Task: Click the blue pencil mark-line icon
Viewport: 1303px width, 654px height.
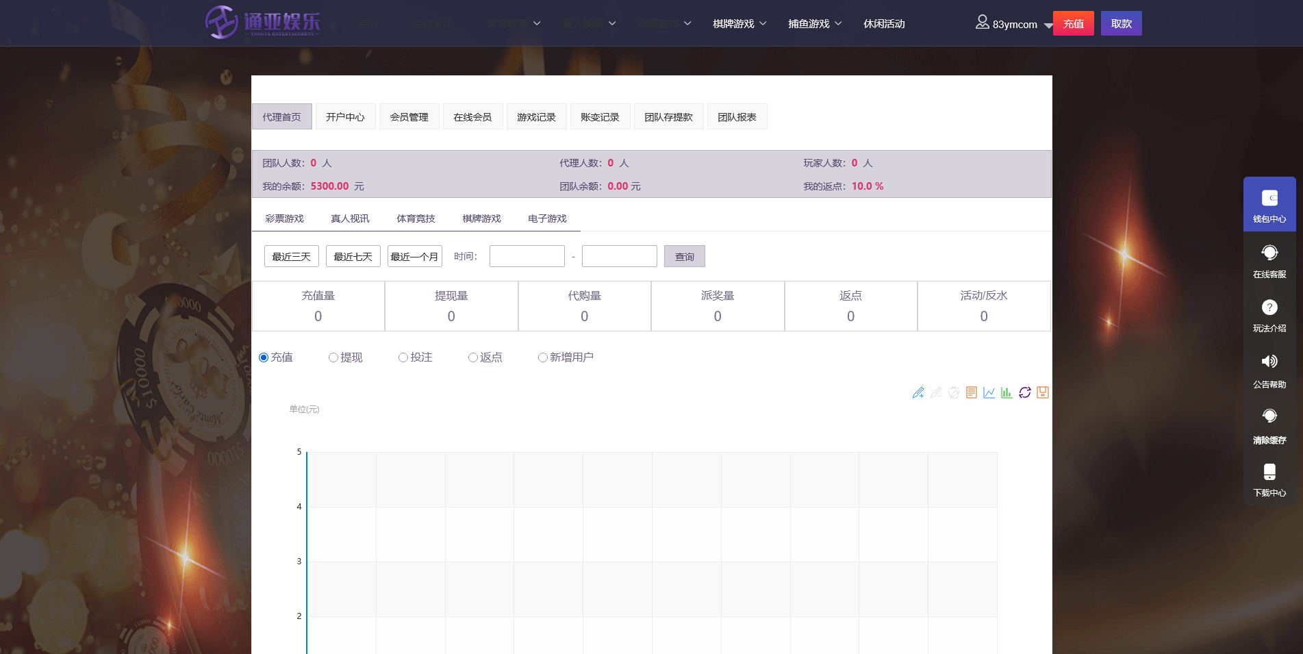Action: pyautogui.click(x=918, y=392)
